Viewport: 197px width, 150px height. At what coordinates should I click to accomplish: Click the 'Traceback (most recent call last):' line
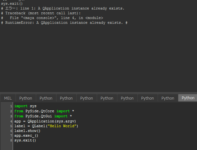pos(41,13)
